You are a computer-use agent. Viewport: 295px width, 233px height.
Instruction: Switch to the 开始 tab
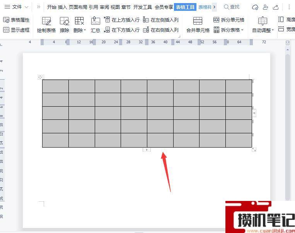(x=51, y=7)
